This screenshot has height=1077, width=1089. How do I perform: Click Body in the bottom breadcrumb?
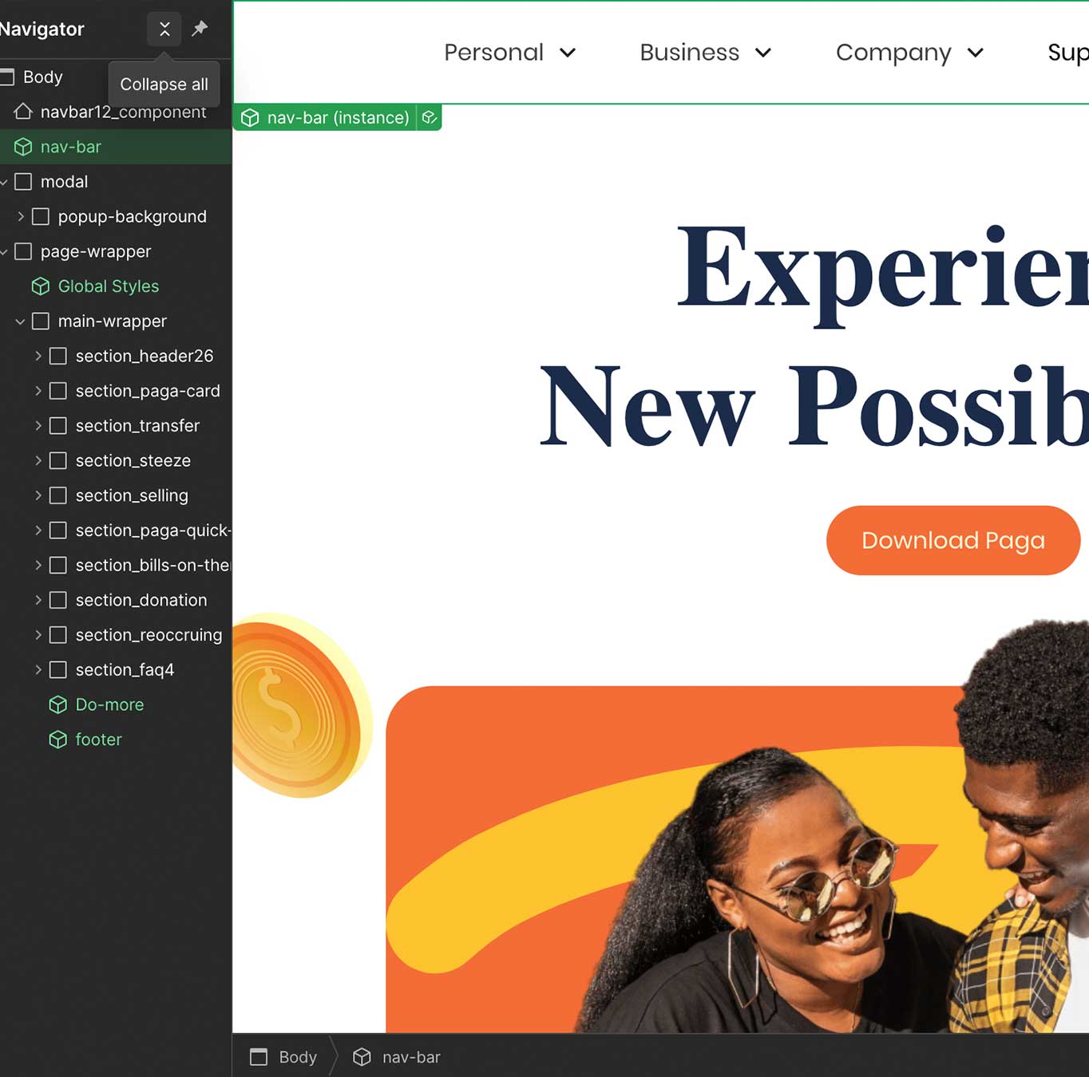coord(298,1057)
